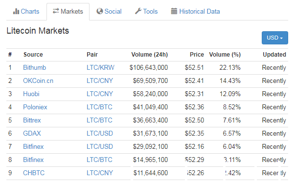This screenshot has width=296, height=182.
Task: Open the Huobi LTC/CNY pair link
Action: (100, 94)
